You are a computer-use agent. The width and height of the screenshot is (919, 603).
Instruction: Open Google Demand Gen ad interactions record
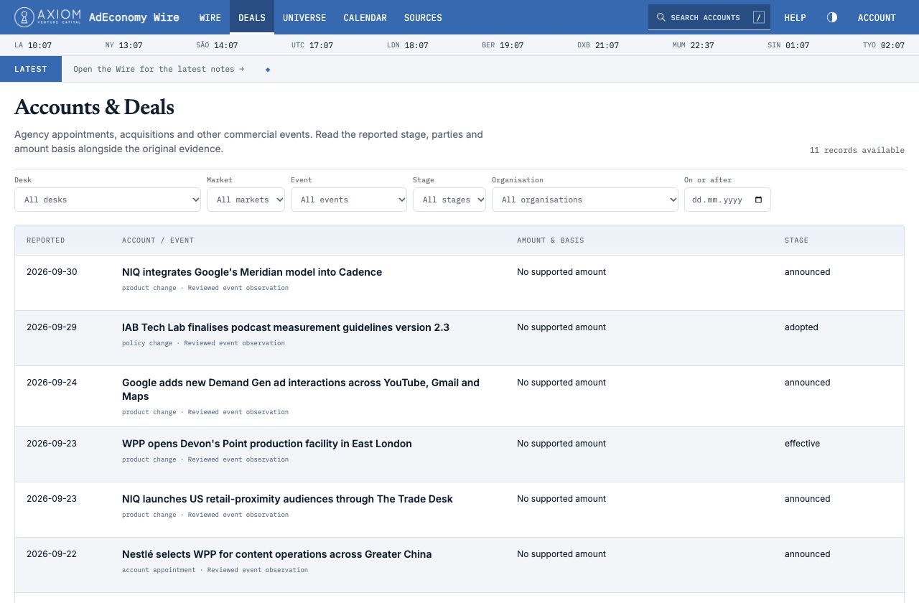point(301,389)
